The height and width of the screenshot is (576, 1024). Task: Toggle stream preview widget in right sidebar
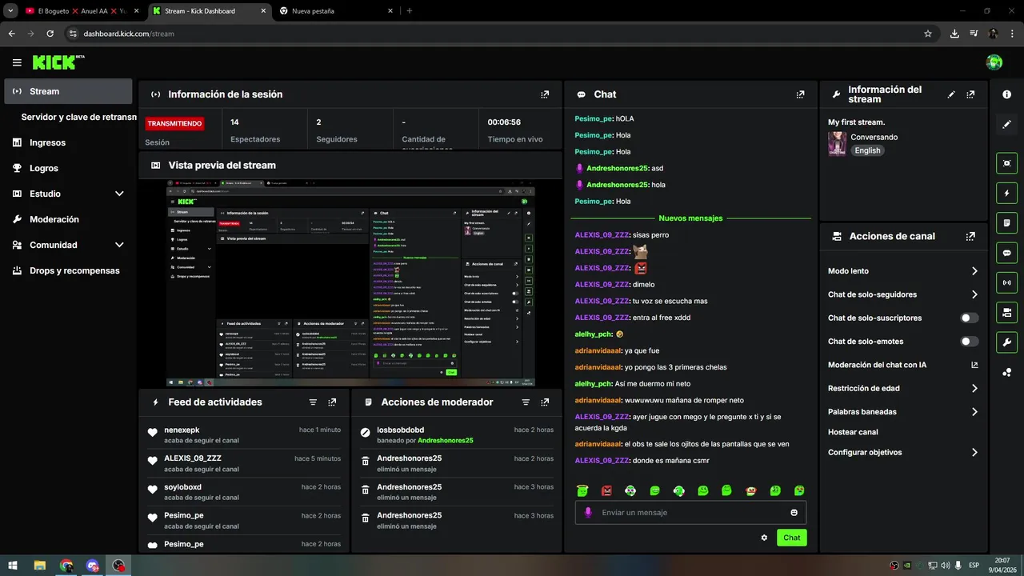pyautogui.click(x=1006, y=163)
